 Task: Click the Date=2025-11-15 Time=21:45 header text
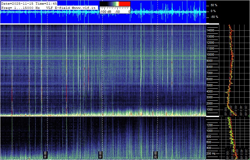[x=29, y=3]
